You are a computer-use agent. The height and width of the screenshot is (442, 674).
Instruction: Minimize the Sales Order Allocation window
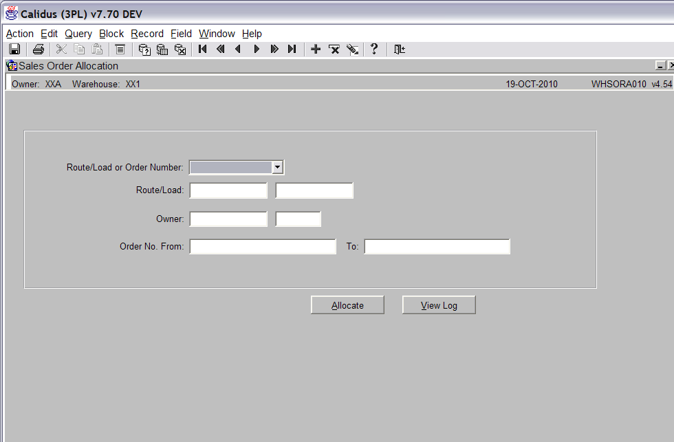661,65
